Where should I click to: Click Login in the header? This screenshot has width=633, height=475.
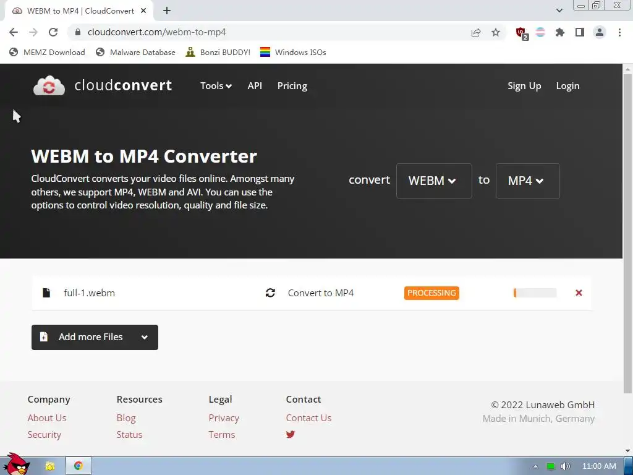tap(567, 85)
